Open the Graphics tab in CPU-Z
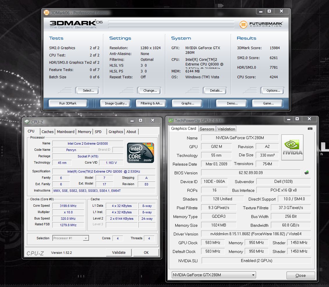 coord(116,132)
